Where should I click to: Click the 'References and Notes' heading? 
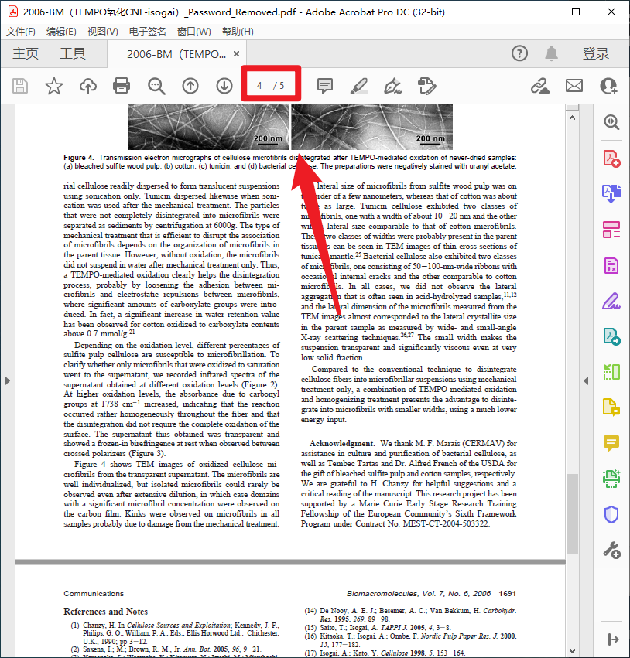[x=106, y=612]
